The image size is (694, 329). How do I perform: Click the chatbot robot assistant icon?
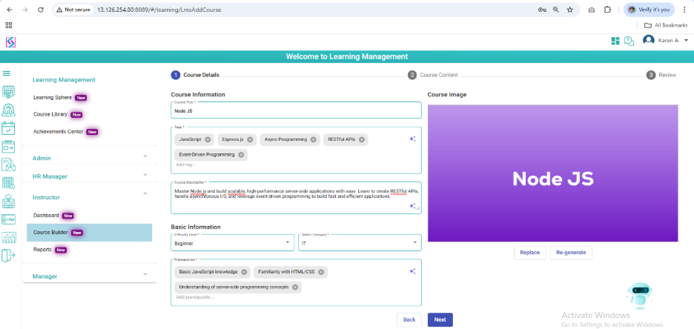pyautogui.click(x=638, y=296)
